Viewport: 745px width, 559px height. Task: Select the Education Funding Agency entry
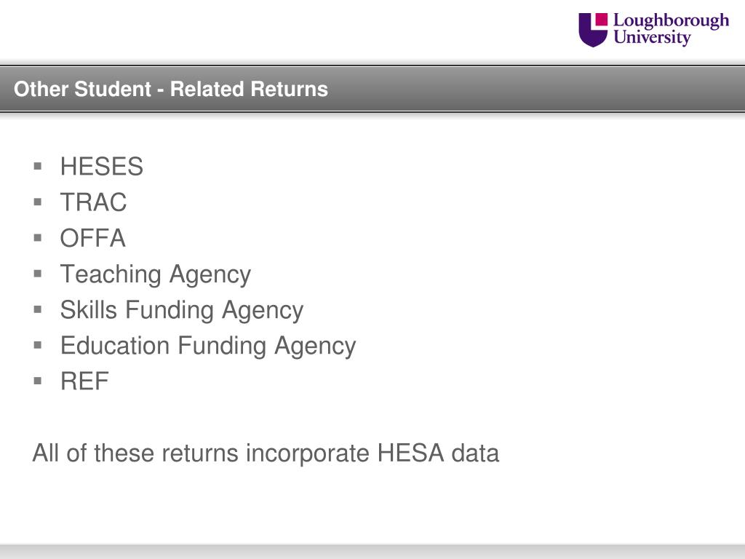pos(208,346)
